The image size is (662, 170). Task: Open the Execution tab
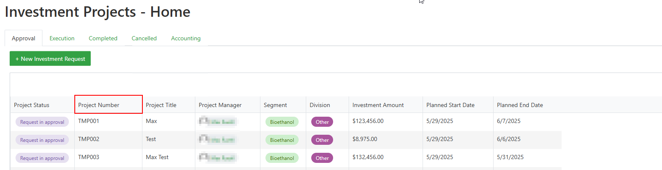tap(62, 38)
